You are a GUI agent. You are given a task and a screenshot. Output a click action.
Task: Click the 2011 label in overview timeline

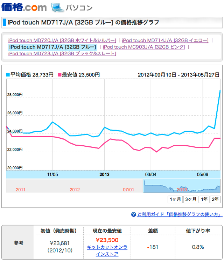point(20,190)
